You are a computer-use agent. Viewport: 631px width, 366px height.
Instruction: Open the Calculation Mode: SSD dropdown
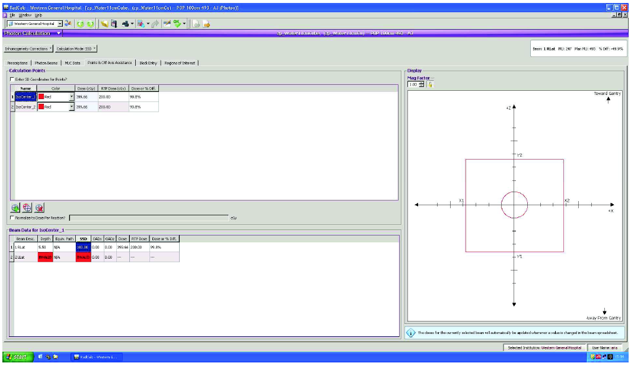click(x=76, y=49)
